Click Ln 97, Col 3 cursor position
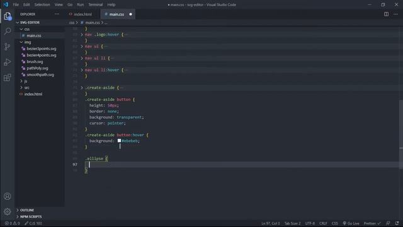 pos(271,223)
